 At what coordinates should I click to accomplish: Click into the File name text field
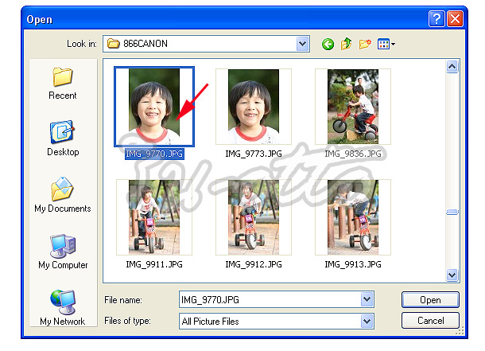click(x=270, y=299)
